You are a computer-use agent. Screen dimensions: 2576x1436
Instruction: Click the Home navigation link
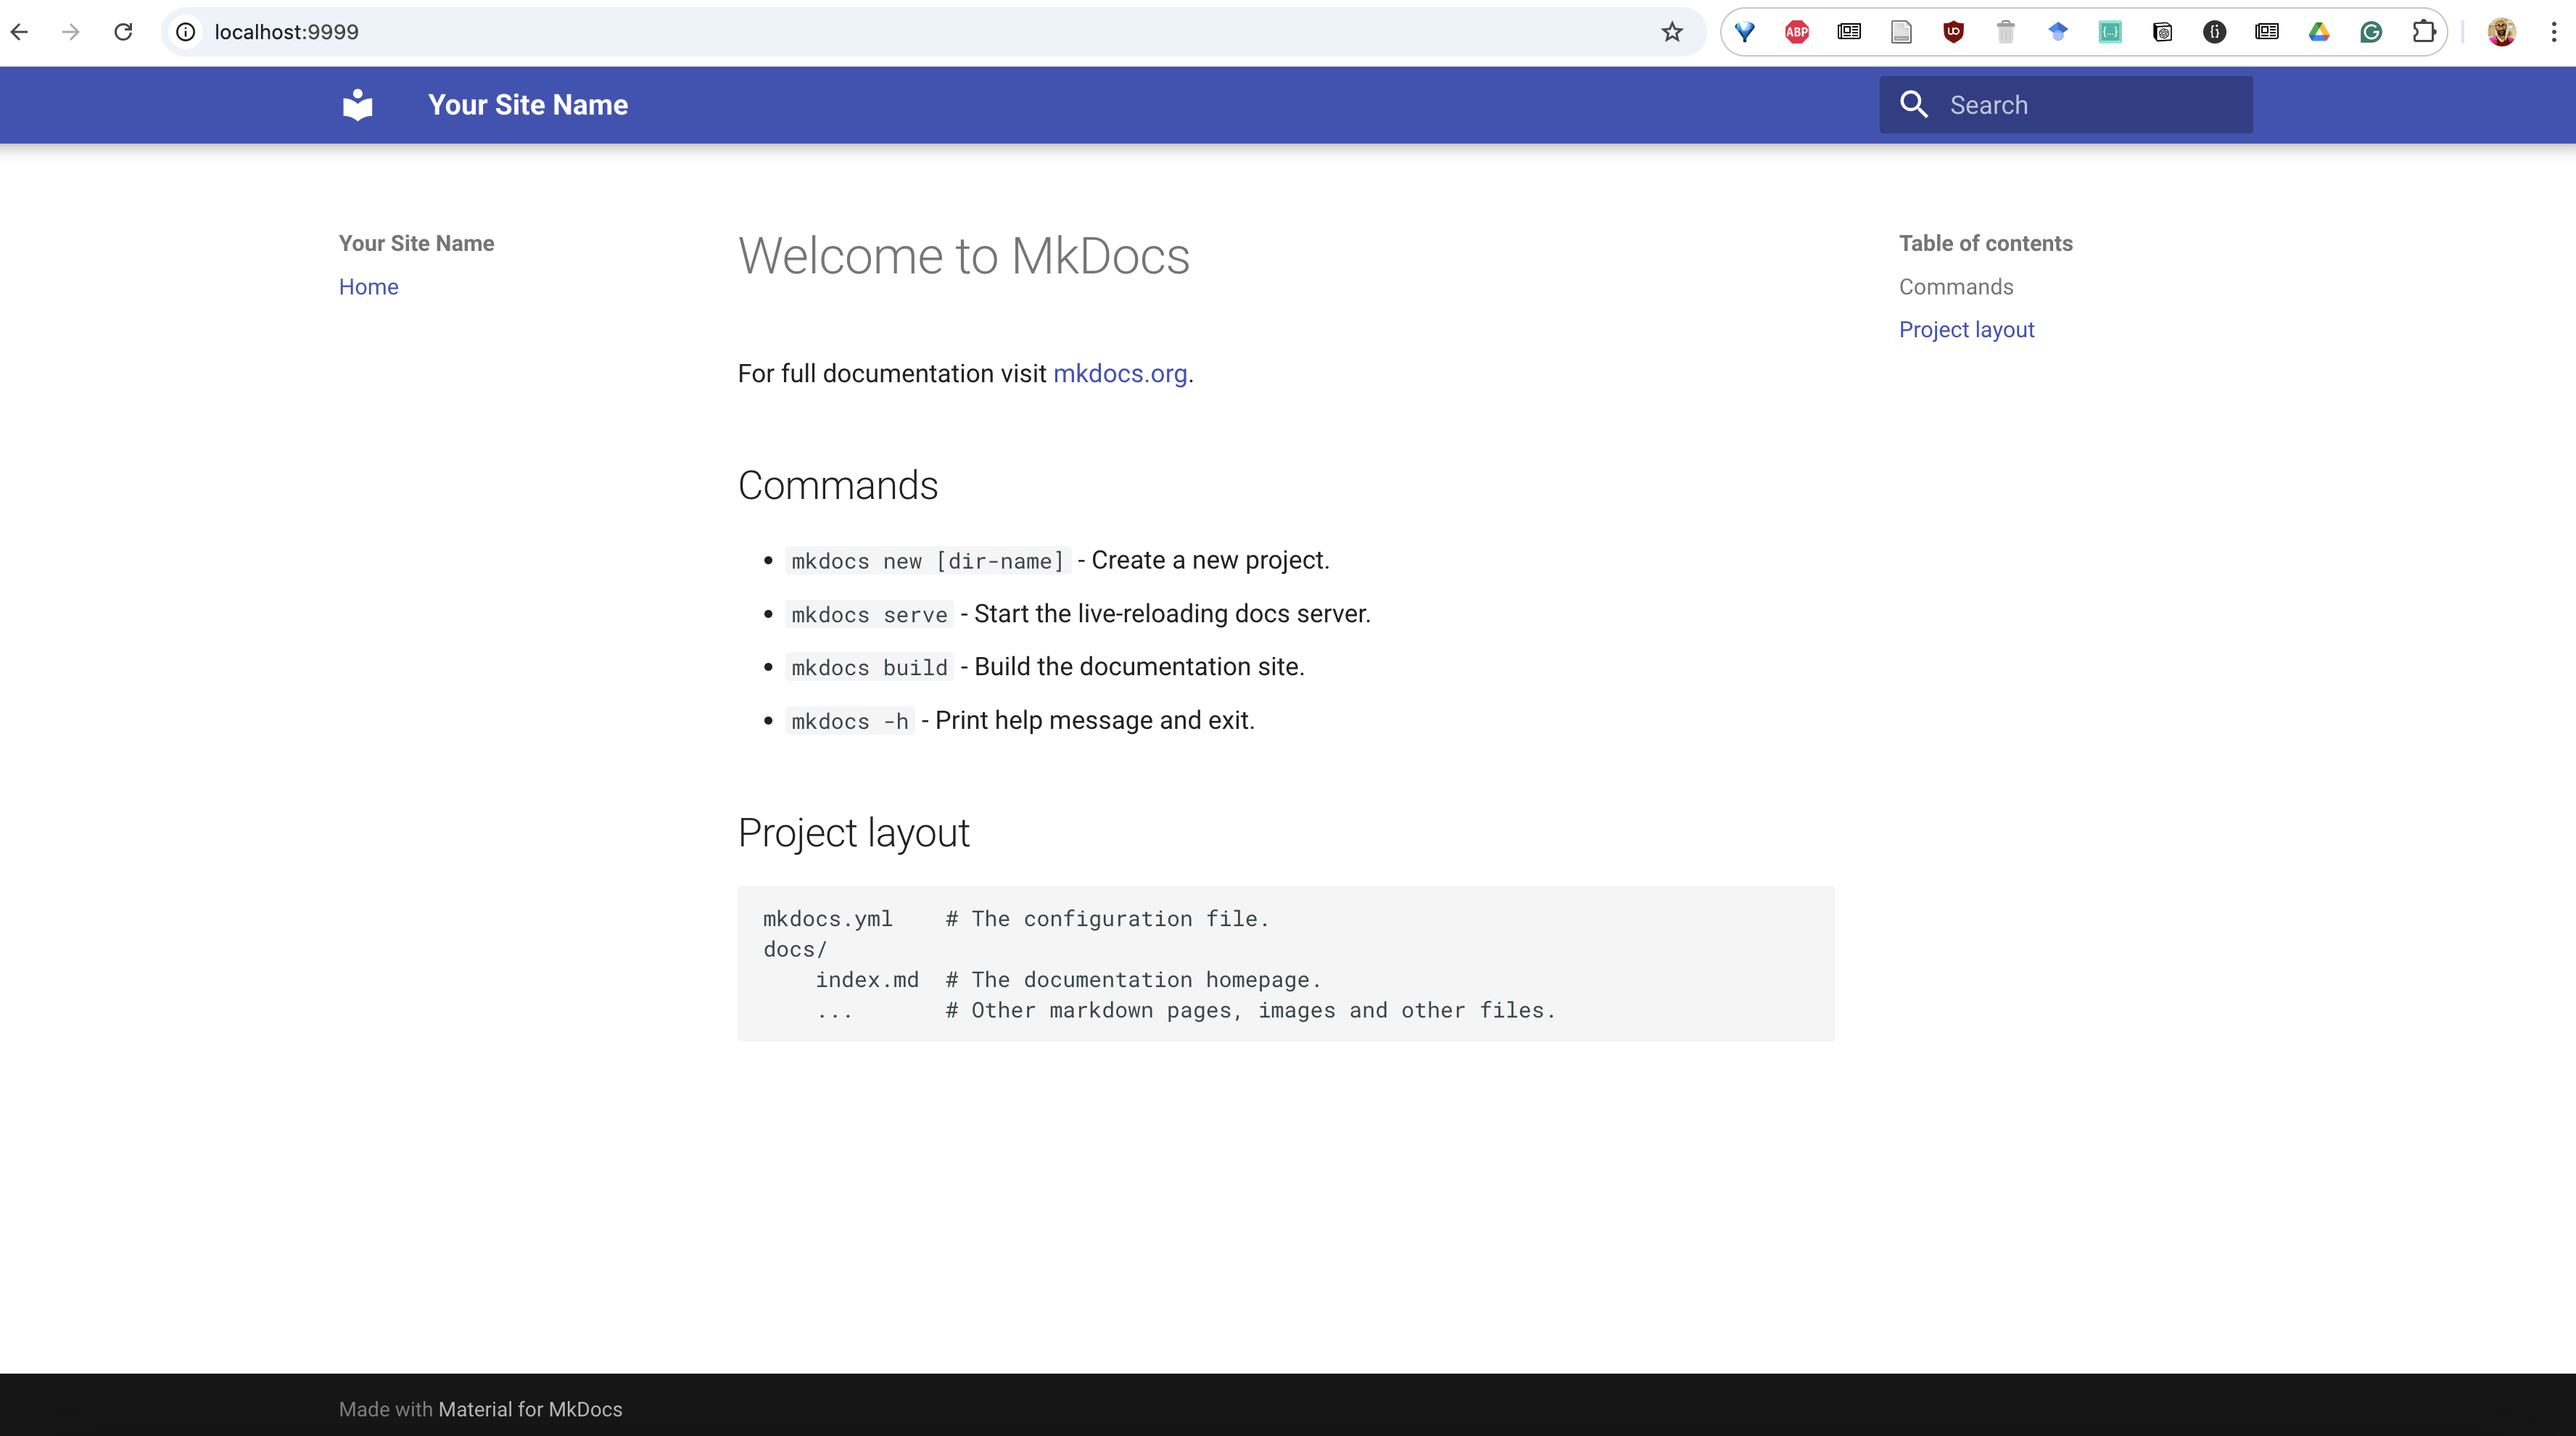[x=370, y=286]
